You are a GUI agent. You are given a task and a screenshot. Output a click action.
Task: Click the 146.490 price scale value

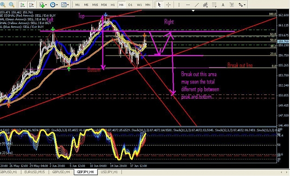pos(284,126)
